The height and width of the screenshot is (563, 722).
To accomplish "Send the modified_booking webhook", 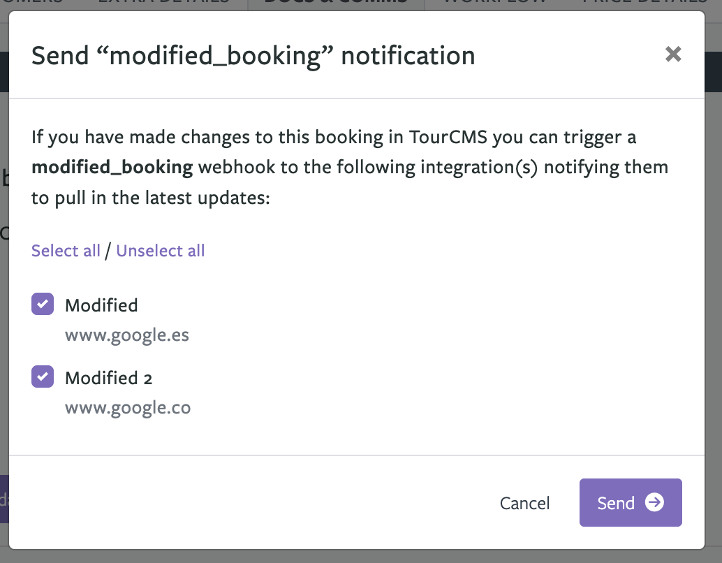I will pyautogui.click(x=631, y=502).
